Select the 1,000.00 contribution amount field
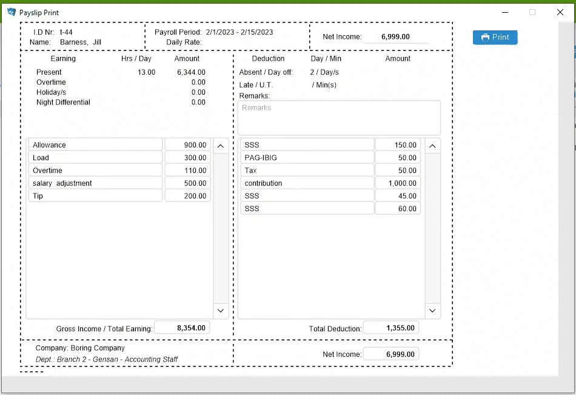Viewport: 576px width, 395px height. pos(398,183)
